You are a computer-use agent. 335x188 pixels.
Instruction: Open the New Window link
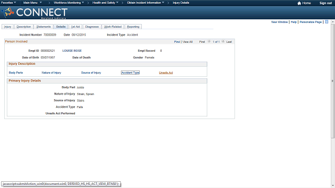pyautogui.click(x=280, y=22)
